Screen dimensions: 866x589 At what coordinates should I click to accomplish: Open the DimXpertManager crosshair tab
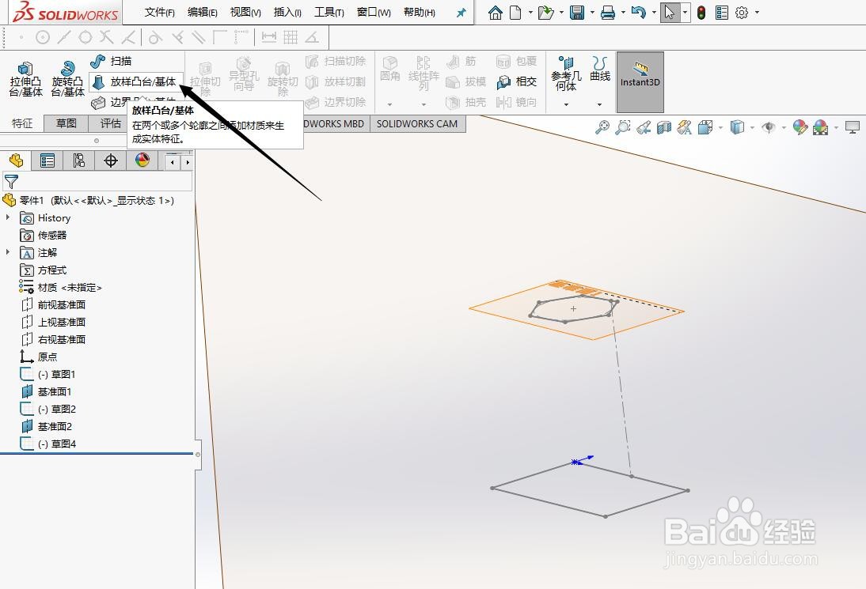(x=111, y=160)
